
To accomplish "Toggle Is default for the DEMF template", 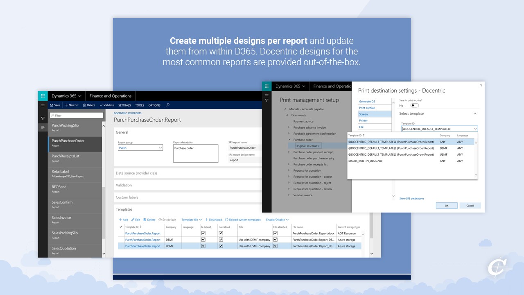I will tap(203, 240).
